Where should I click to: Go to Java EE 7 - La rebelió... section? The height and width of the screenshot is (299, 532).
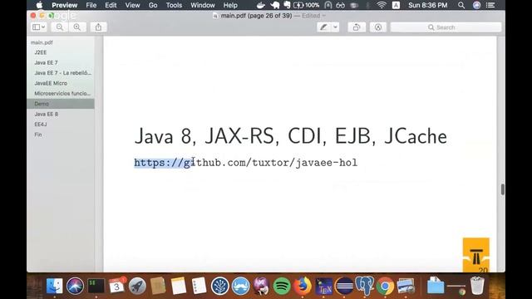[62, 73]
